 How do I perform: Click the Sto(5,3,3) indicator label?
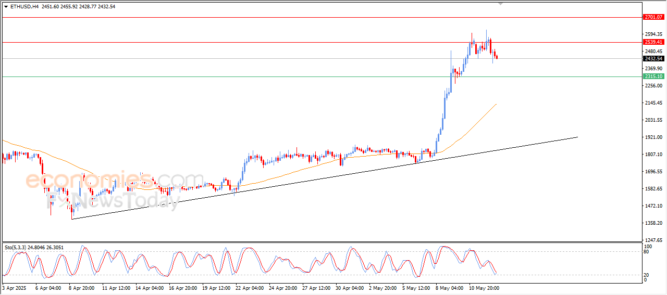click(16, 248)
